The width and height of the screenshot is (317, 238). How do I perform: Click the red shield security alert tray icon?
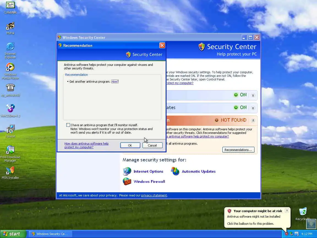pyautogui.click(x=286, y=234)
